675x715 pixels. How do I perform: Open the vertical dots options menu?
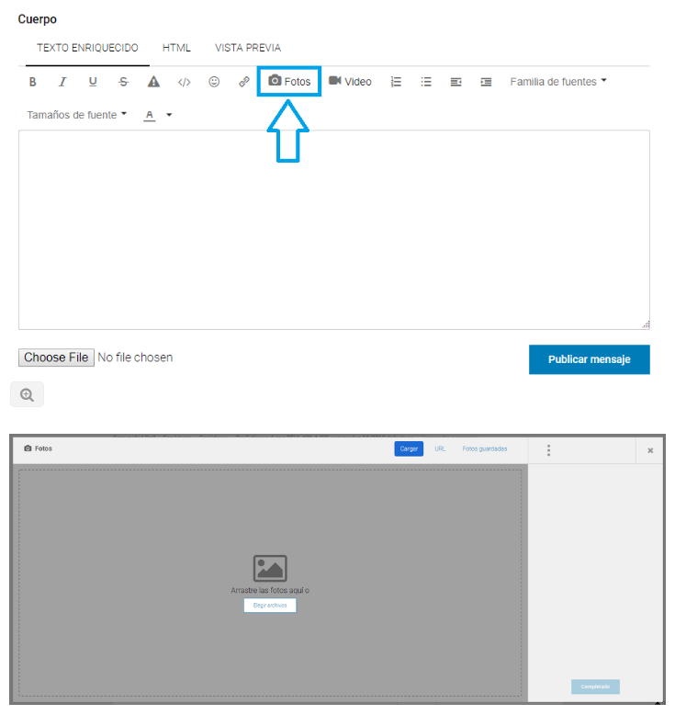coord(549,450)
